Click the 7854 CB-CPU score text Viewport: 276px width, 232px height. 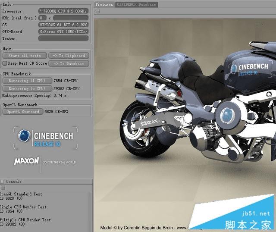66,81
